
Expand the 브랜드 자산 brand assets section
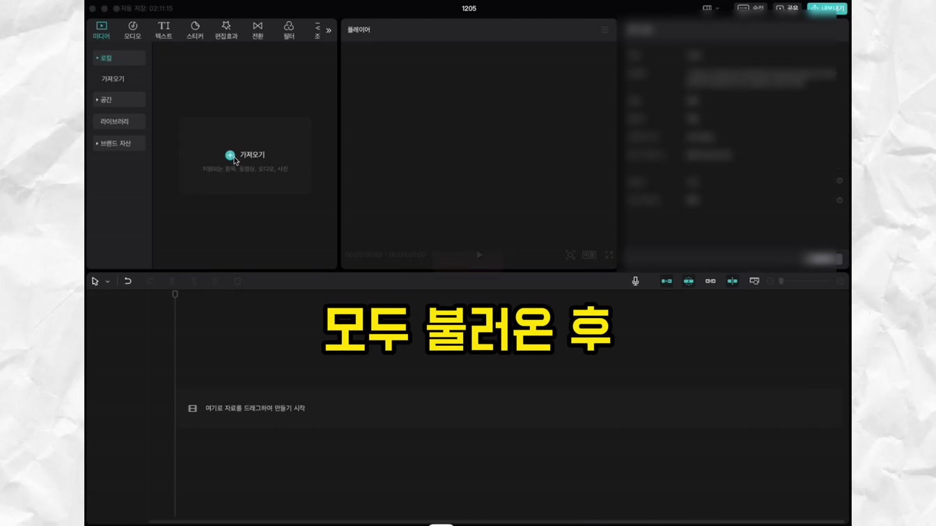pos(119,143)
